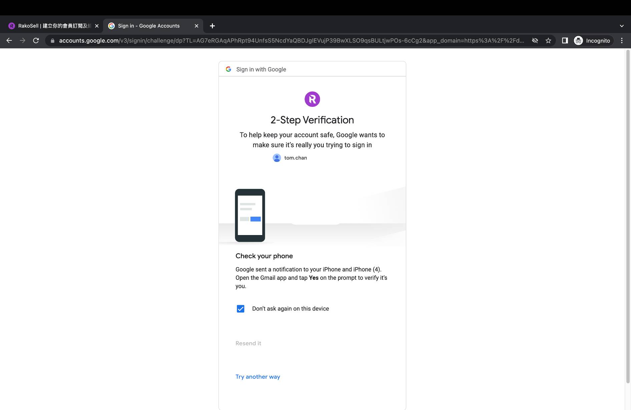Expand the tab search chevron
Screen dimensions: 631x410
[x=621, y=26]
